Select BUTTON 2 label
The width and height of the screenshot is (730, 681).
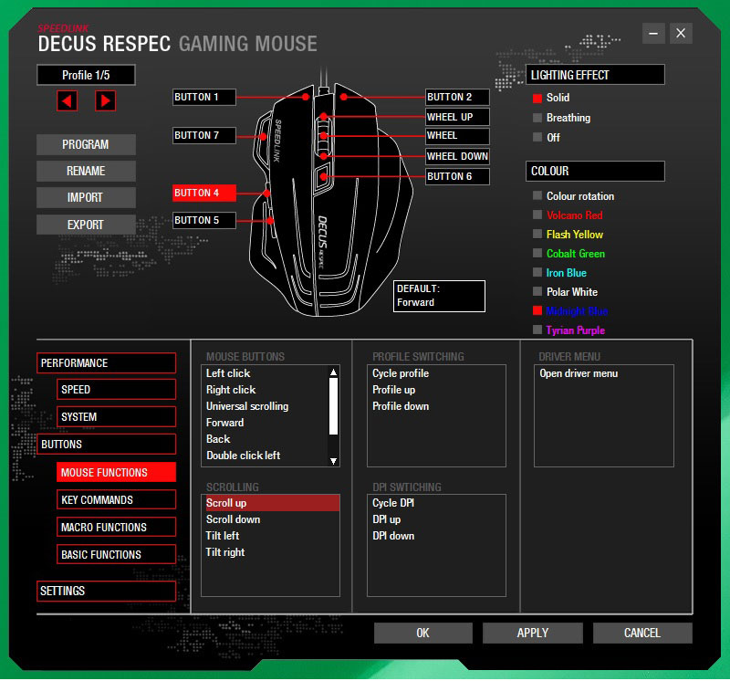pos(457,98)
